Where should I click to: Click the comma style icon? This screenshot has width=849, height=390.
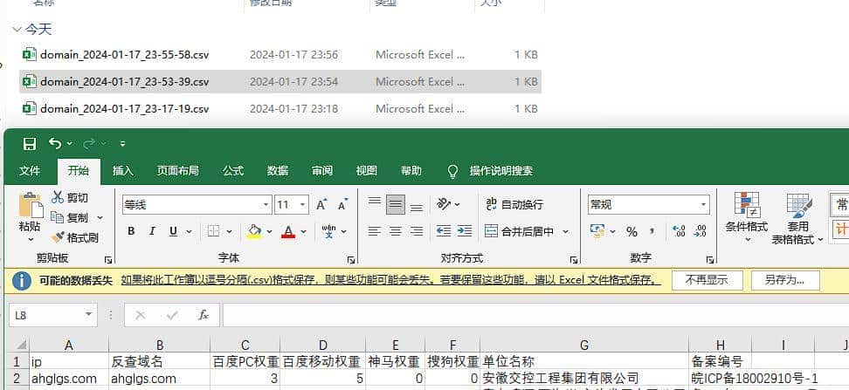(652, 231)
